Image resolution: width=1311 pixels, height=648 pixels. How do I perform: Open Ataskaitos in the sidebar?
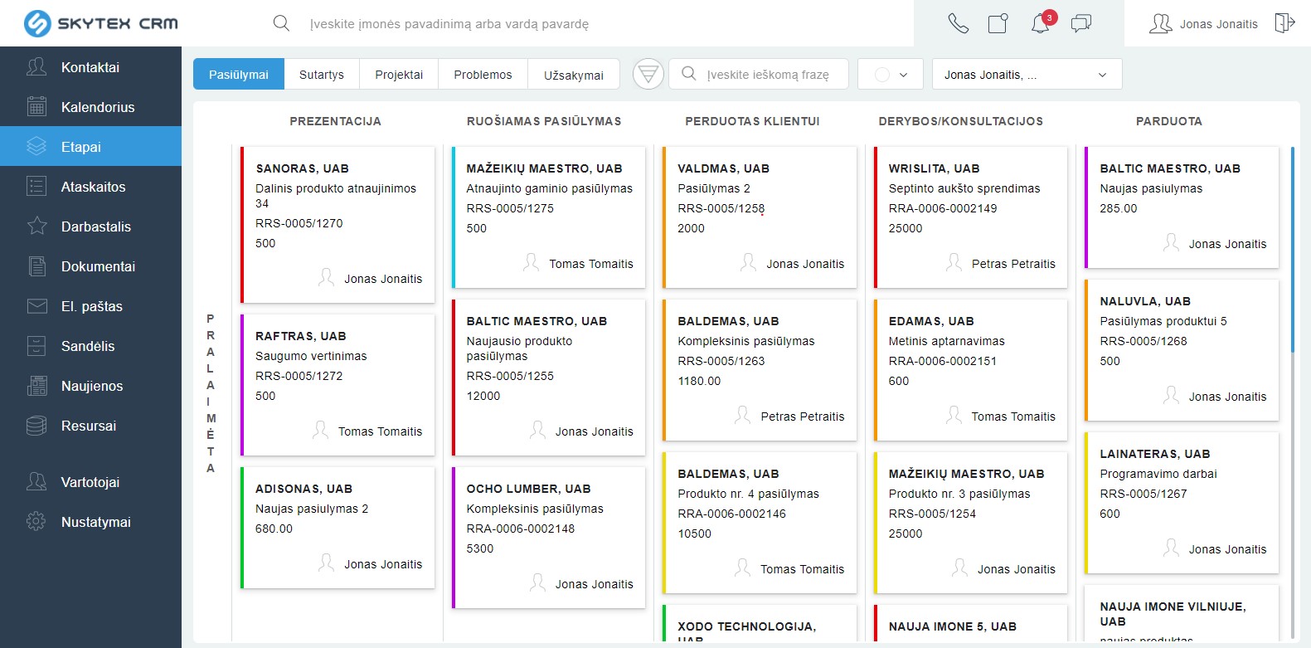click(90, 186)
